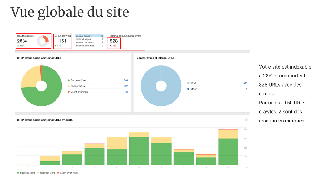This screenshot has height=180, width=323.
Task: Click the 845 HTML content count
Action: [245, 83]
